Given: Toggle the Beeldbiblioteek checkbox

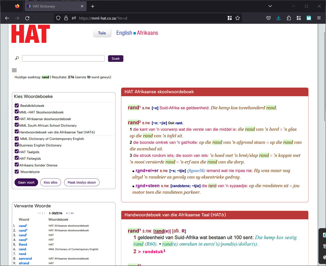Looking at the screenshot, I should pyautogui.click(x=17, y=105).
